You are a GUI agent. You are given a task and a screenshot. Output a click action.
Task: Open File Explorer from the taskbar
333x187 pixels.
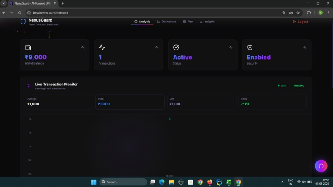[x=171, y=182]
